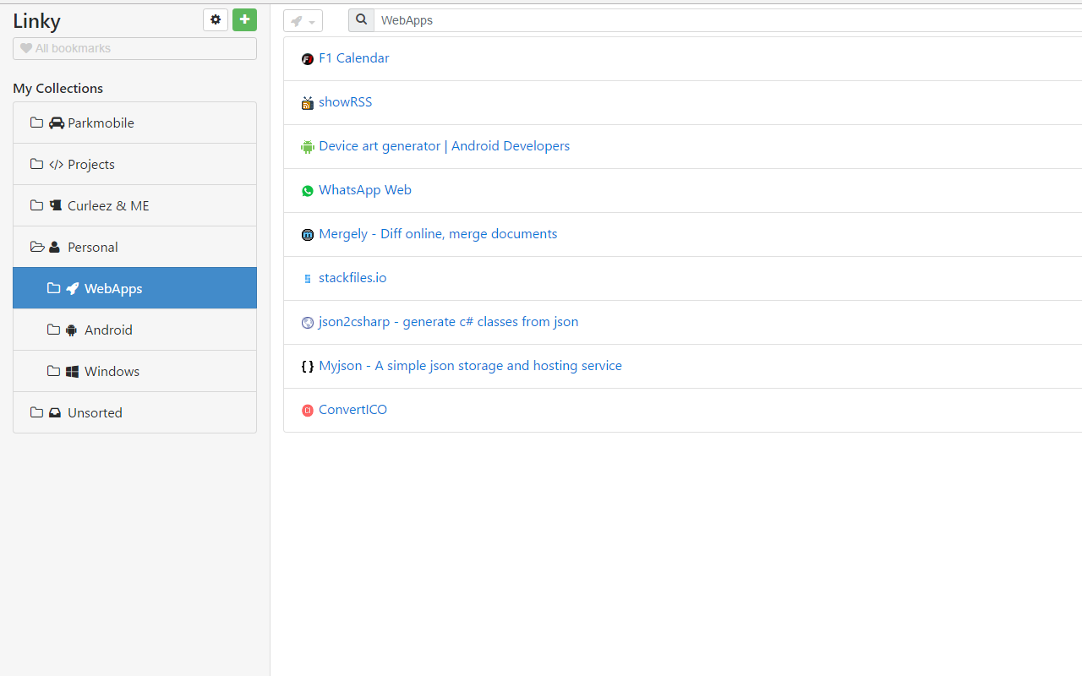Click the car icon beside Parkmobile
This screenshot has height=676, width=1082.
pos(57,123)
